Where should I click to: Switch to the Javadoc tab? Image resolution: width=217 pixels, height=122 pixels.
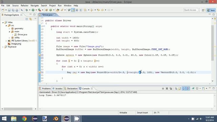(x=57, y=88)
